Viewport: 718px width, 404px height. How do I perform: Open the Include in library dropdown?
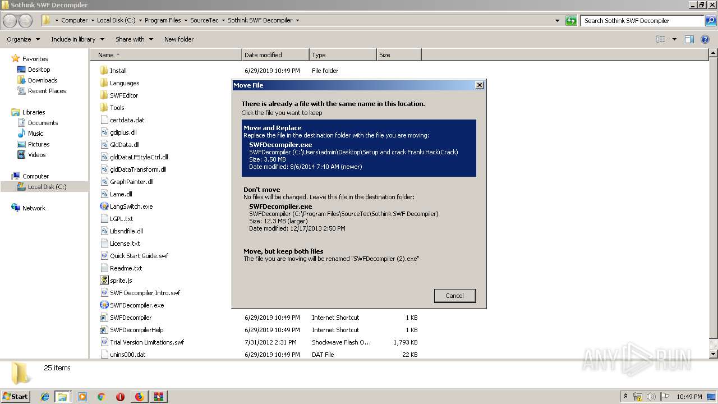(77, 39)
